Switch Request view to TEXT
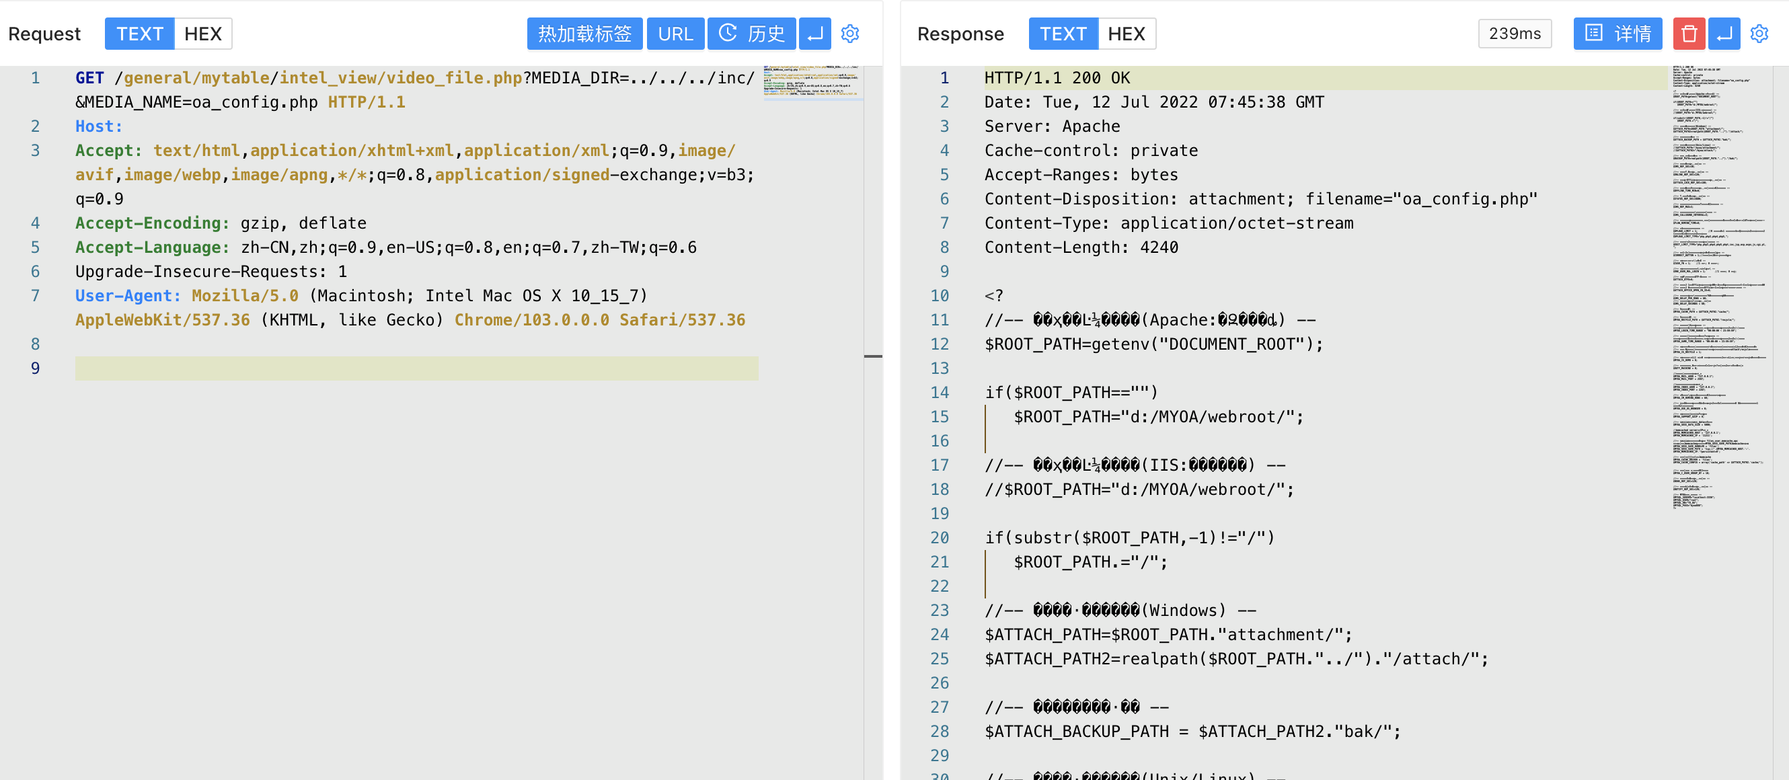The width and height of the screenshot is (1789, 780). coord(140,34)
